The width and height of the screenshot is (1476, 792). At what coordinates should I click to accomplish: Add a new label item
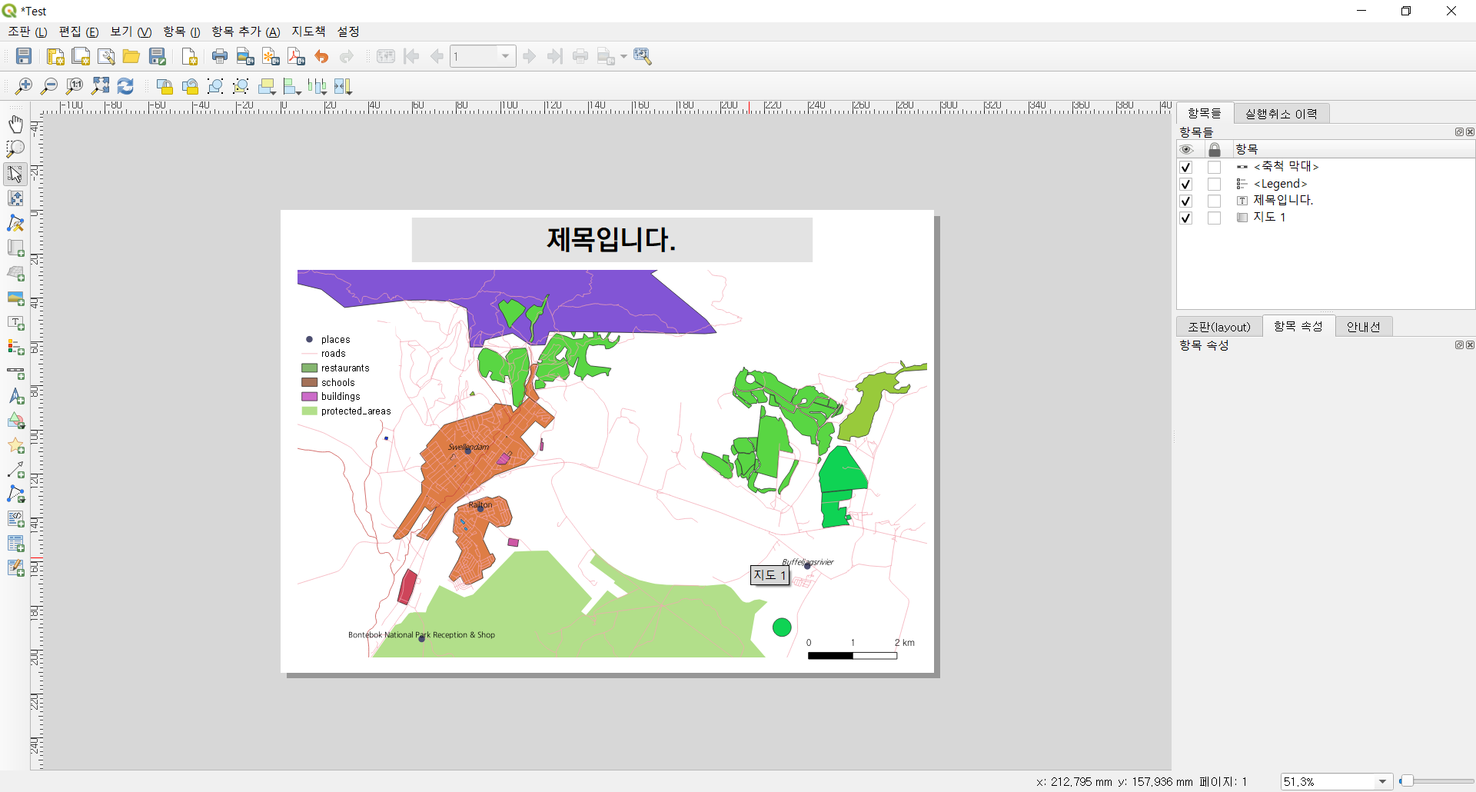tap(15, 323)
